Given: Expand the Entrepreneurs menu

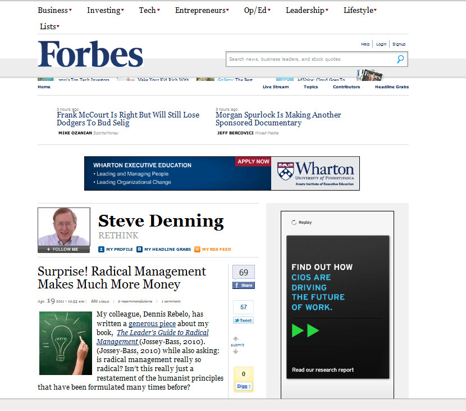Looking at the screenshot, I should pyautogui.click(x=202, y=10).
